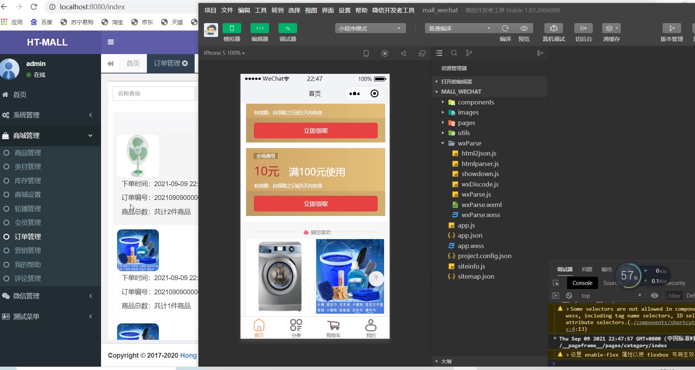
Task: Switch to the 购物车 tab in simulator
Action: [333, 328]
